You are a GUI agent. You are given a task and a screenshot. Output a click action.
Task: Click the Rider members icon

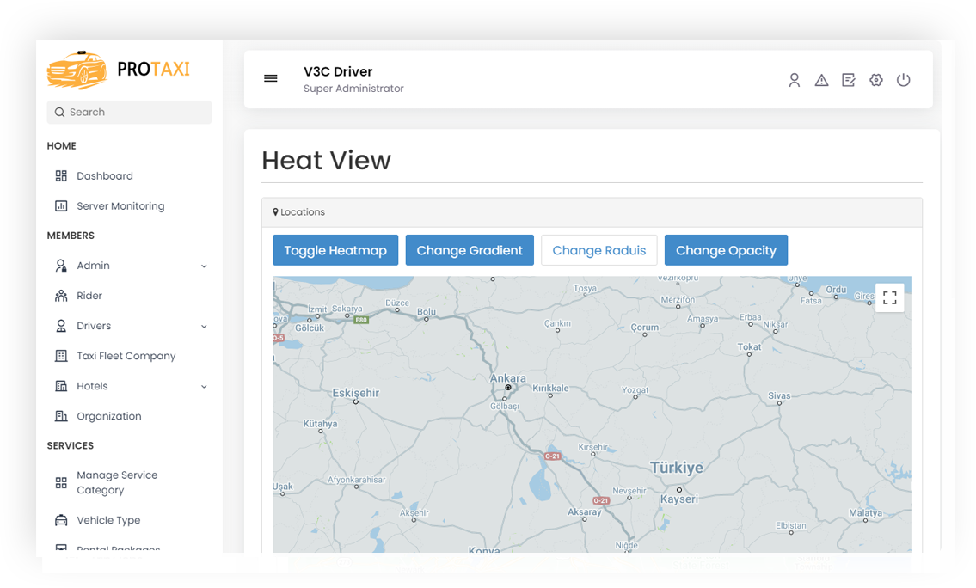[x=61, y=295]
